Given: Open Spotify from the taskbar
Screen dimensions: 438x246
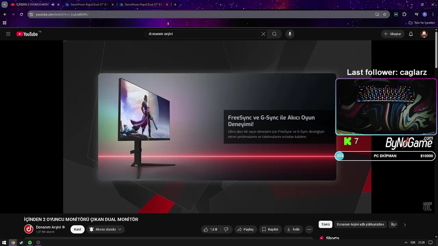Looking at the screenshot, I should tap(30, 243).
